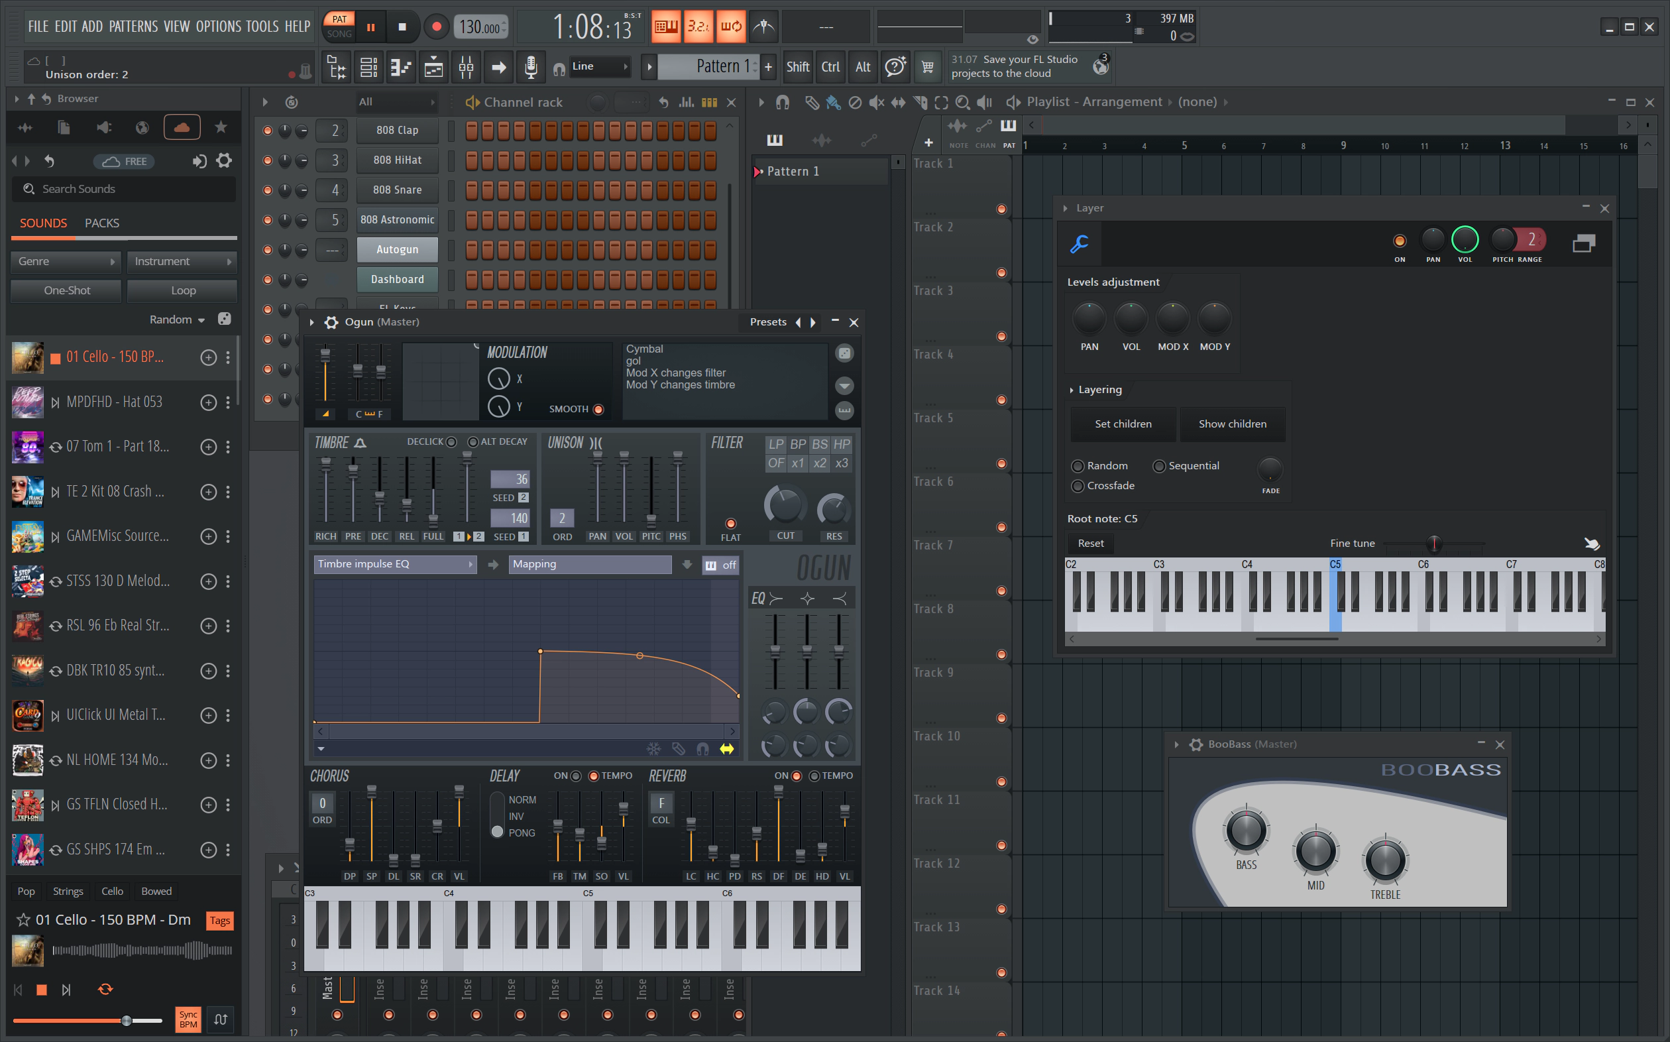Click the Show children button

tap(1232, 424)
